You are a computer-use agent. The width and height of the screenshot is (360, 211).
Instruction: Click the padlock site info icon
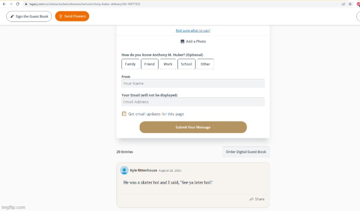(x=26, y=4)
